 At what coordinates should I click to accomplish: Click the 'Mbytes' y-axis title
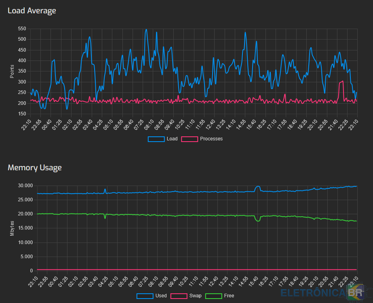coord(12,228)
